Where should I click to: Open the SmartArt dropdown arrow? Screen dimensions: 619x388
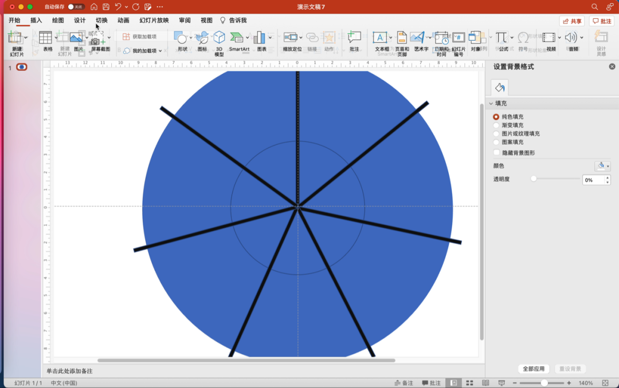(248, 37)
